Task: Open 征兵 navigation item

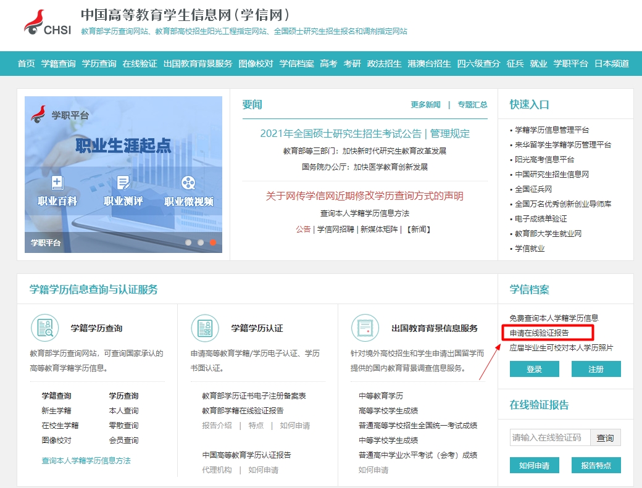Action: point(515,64)
